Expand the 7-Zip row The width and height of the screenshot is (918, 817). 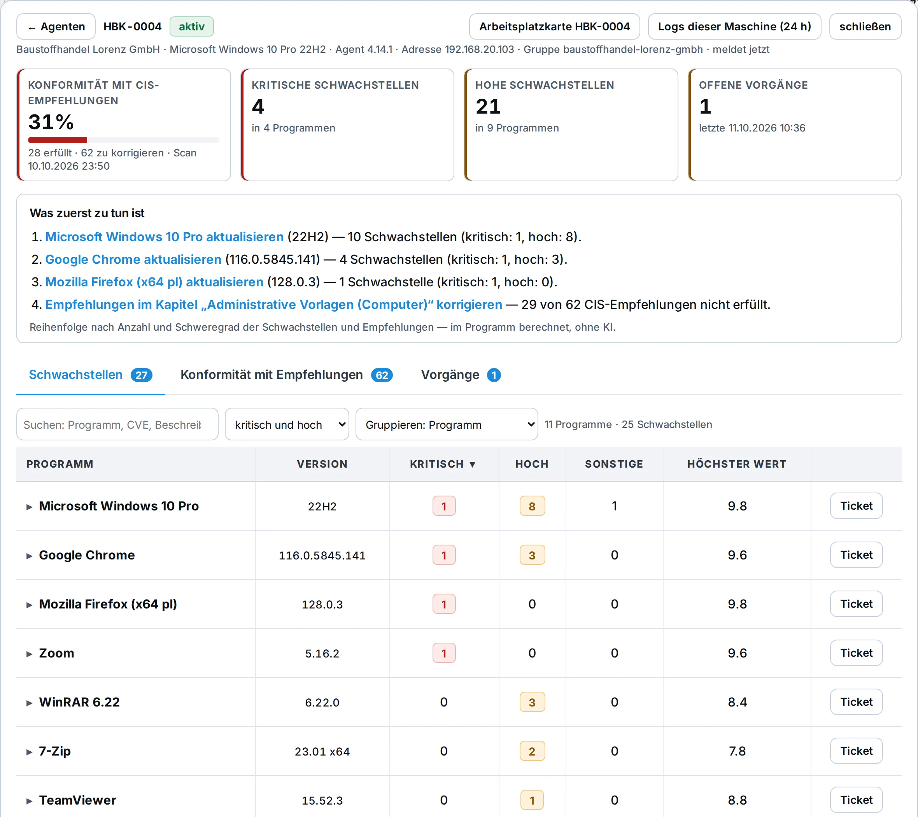pyautogui.click(x=29, y=751)
